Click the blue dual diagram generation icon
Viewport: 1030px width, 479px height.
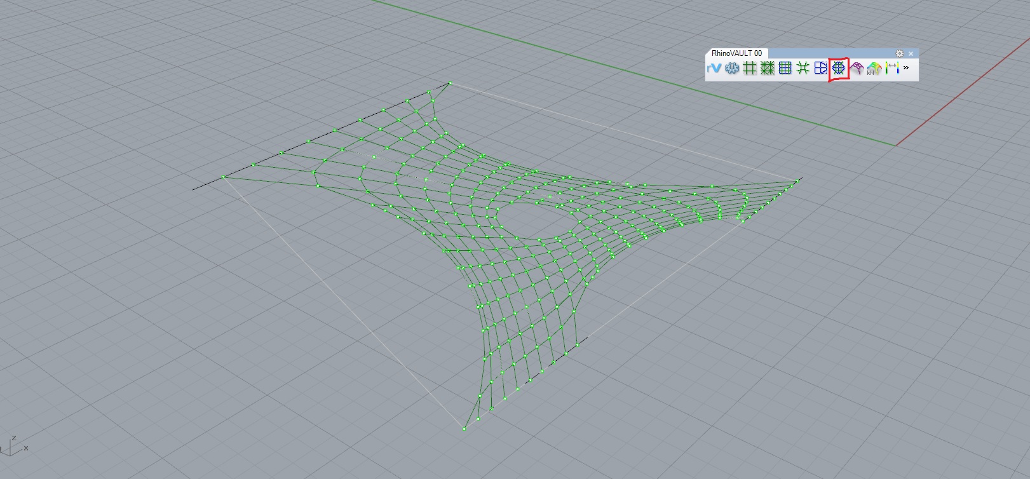point(821,68)
